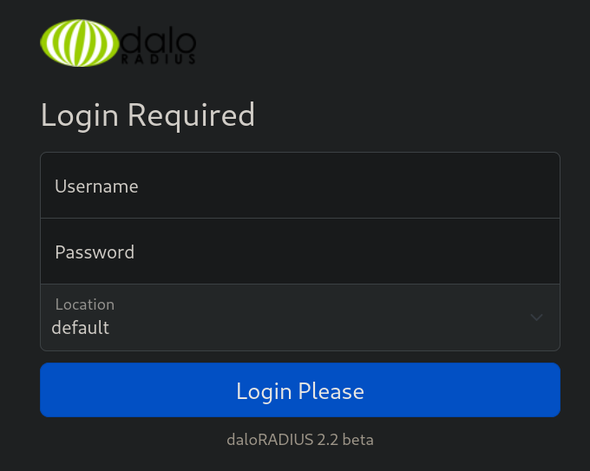Click the "Login Required" heading
The height and width of the screenshot is (471, 590).
[x=147, y=115]
